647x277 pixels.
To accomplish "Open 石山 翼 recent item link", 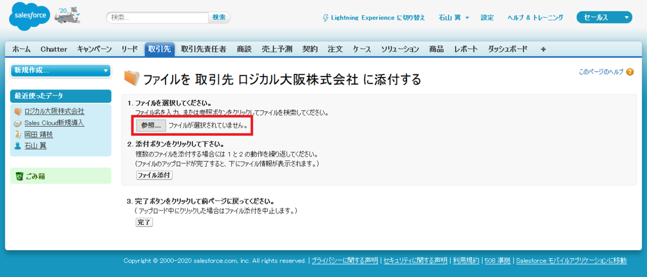I will 36,146.
